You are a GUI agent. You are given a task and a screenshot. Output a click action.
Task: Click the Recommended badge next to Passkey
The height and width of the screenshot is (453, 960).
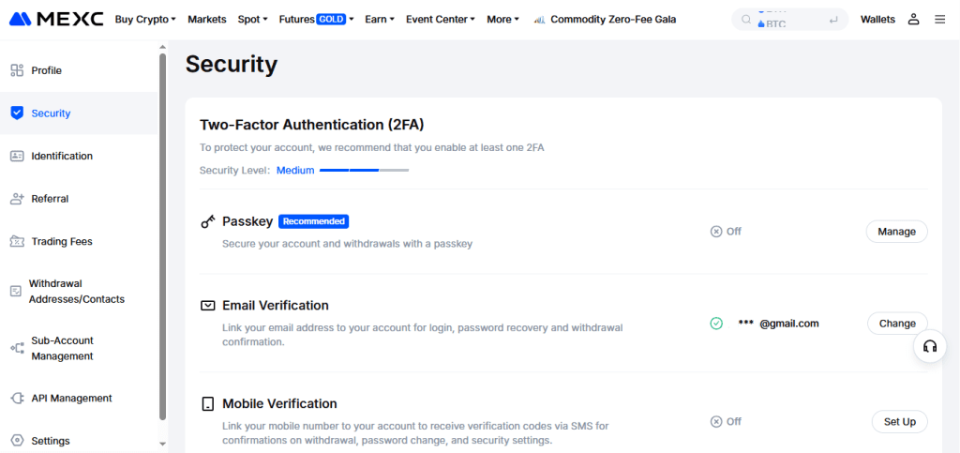click(x=313, y=221)
